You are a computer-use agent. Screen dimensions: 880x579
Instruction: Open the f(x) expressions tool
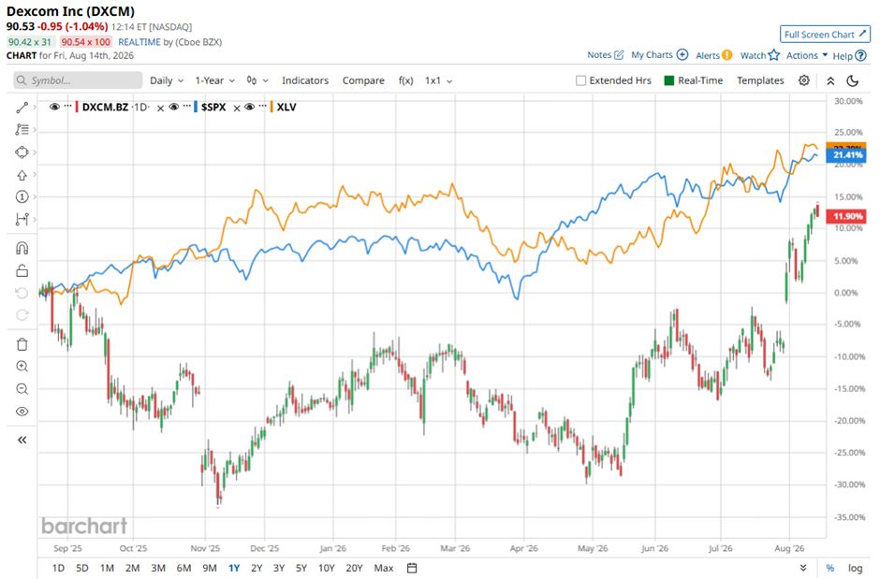pos(405,80)
